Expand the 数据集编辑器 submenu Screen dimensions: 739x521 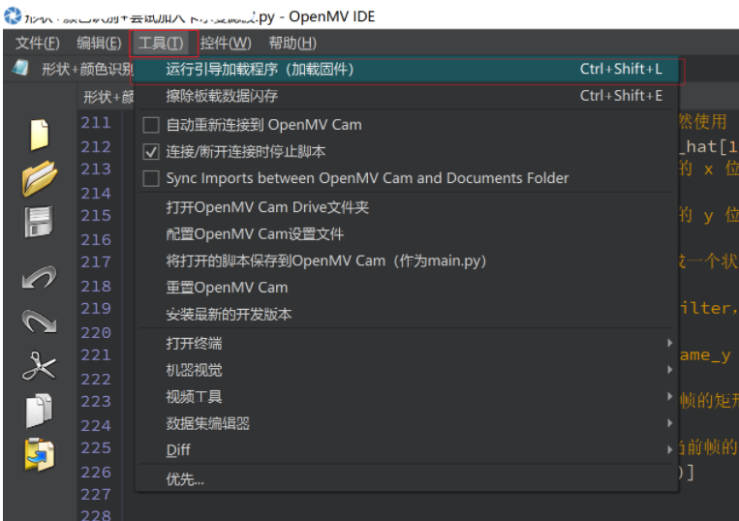[x=406, y=423]
